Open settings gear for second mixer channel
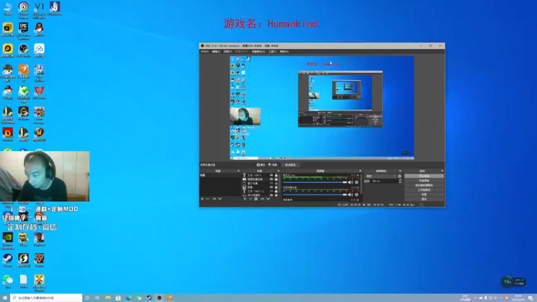 point(356,195)
